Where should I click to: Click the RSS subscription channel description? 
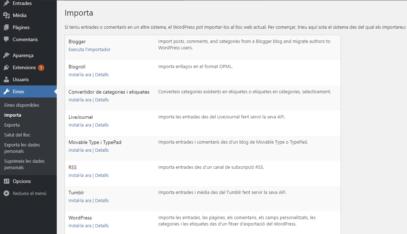[x=211, y=167]
